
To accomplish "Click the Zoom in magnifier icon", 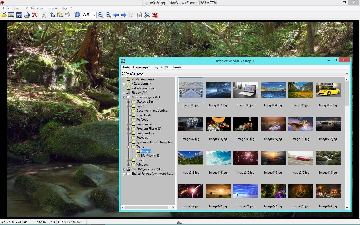I will [x=101, y=15].
